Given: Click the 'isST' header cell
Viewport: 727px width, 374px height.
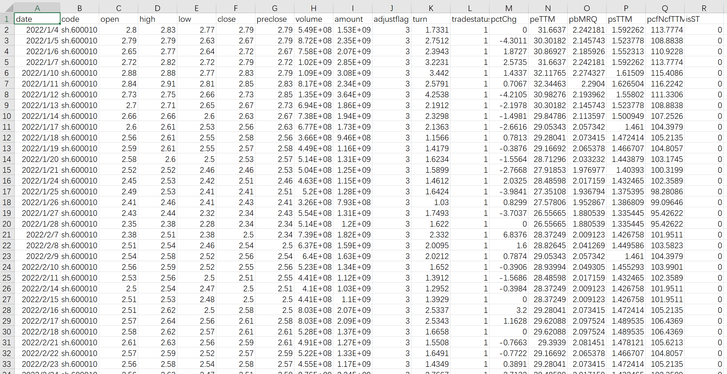Looking at the screenshot, I should 704,19.
